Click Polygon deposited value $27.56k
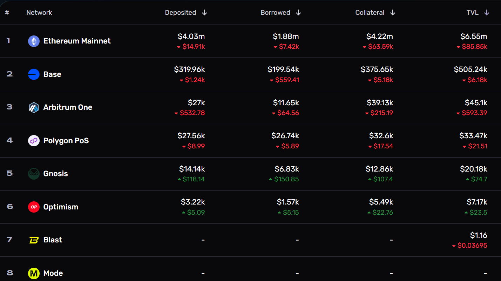This screenshot has height=281, width=501. click(191, 135)
